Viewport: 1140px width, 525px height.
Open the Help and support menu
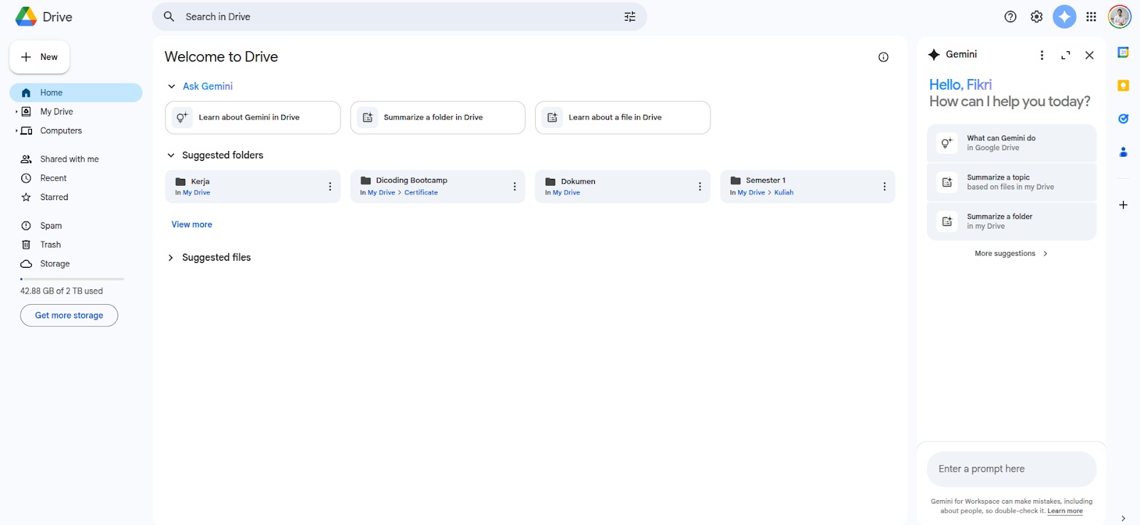point(1010,16)
